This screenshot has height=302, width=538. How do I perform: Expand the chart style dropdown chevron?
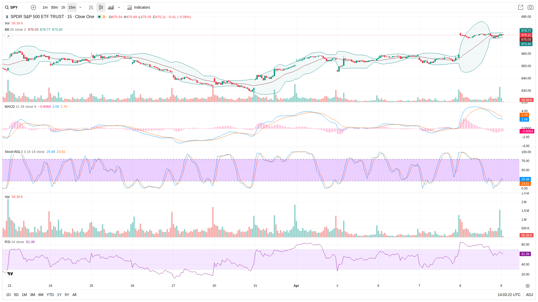point(119,7)
